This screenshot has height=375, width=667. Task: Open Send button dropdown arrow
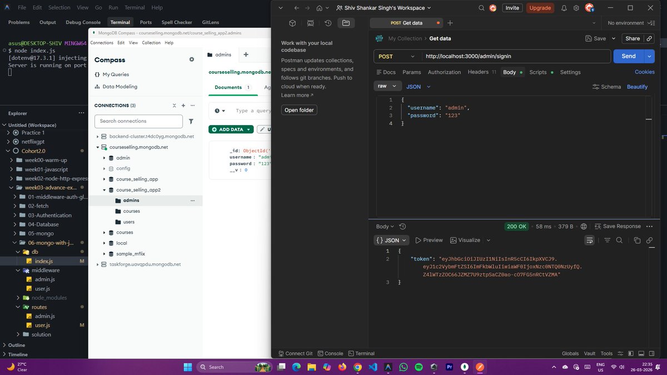pos(649,56)
